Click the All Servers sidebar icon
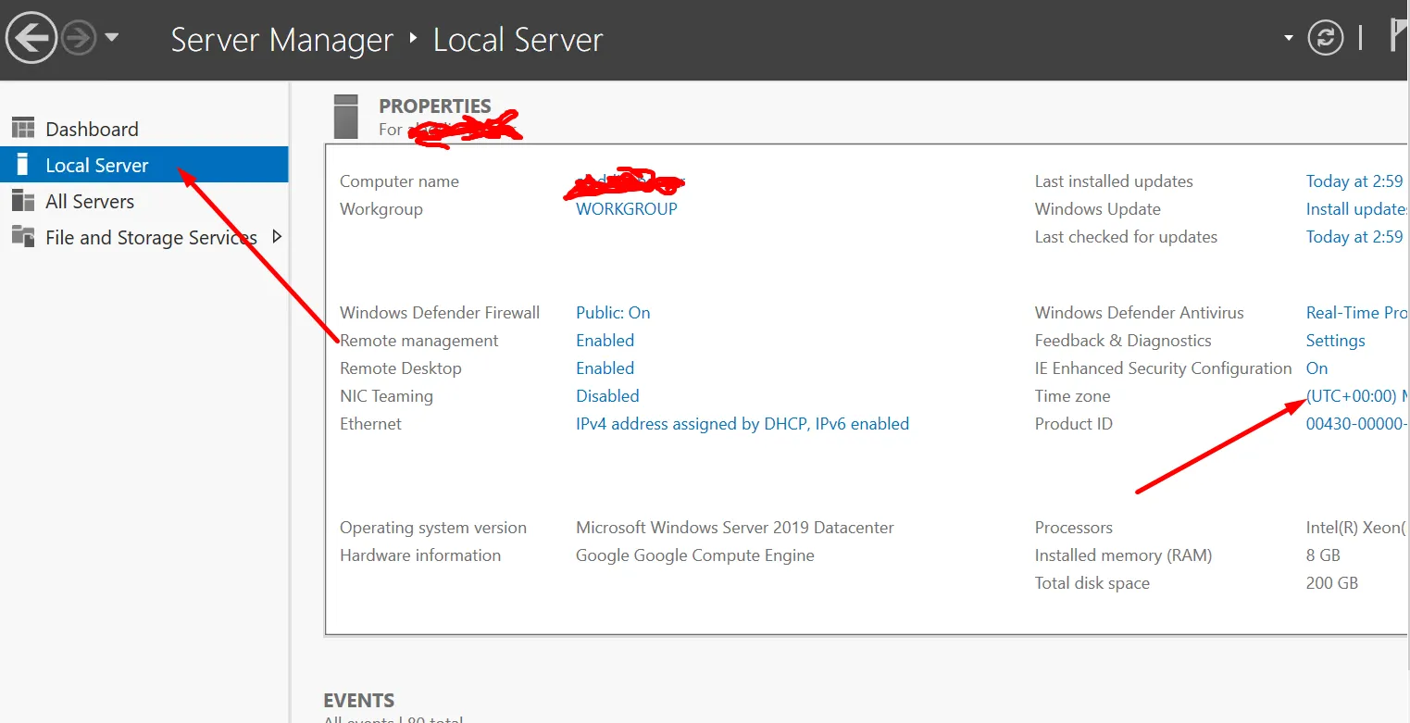1410x723 pixels. (23, 201)
